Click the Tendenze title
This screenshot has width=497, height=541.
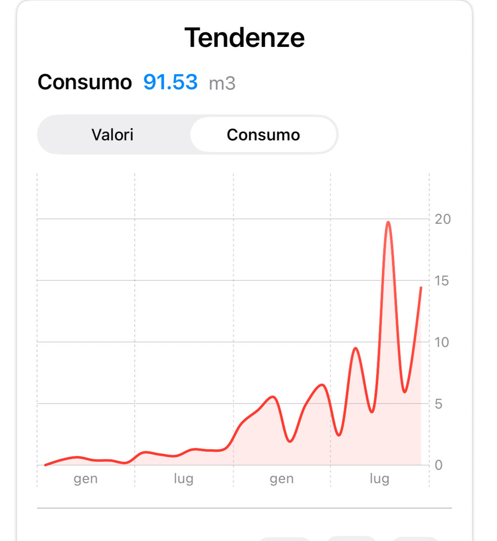click(244, 38)
